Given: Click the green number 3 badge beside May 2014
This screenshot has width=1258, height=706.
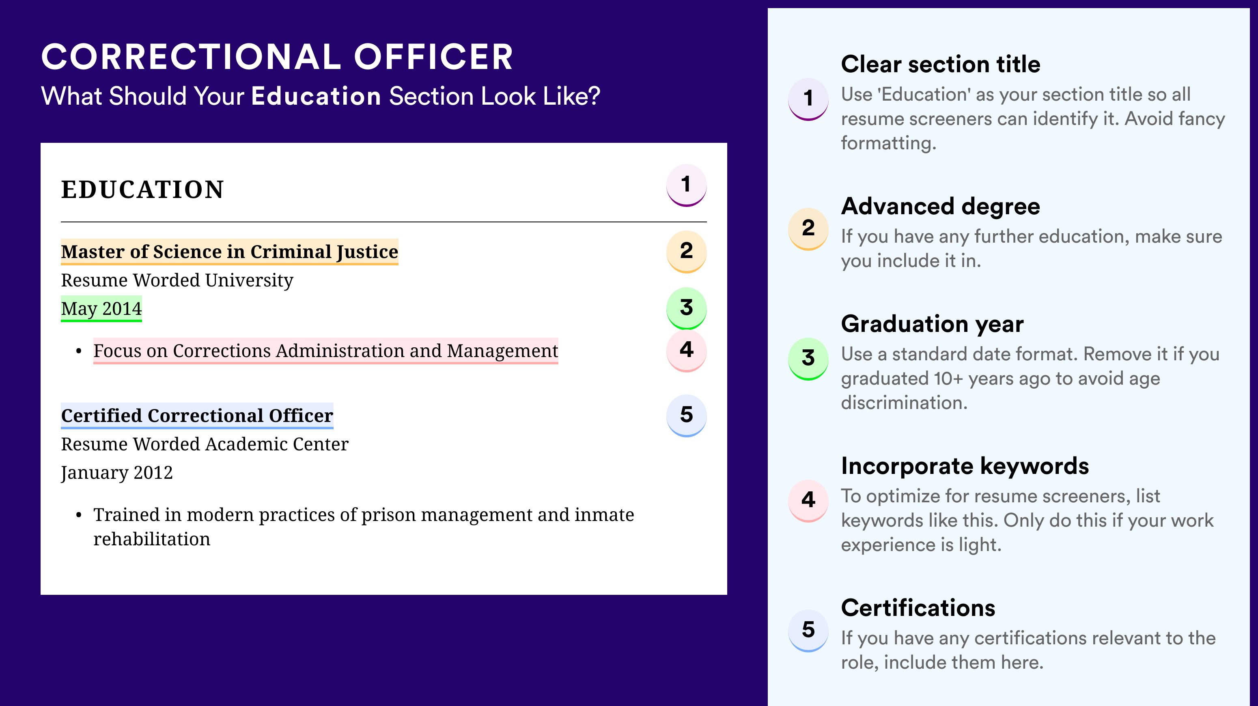Looking at the screenshot, I should click(686, 308).
